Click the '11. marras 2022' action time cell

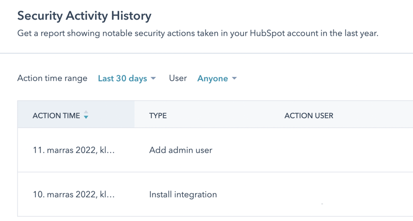click(x=73, y=150)
